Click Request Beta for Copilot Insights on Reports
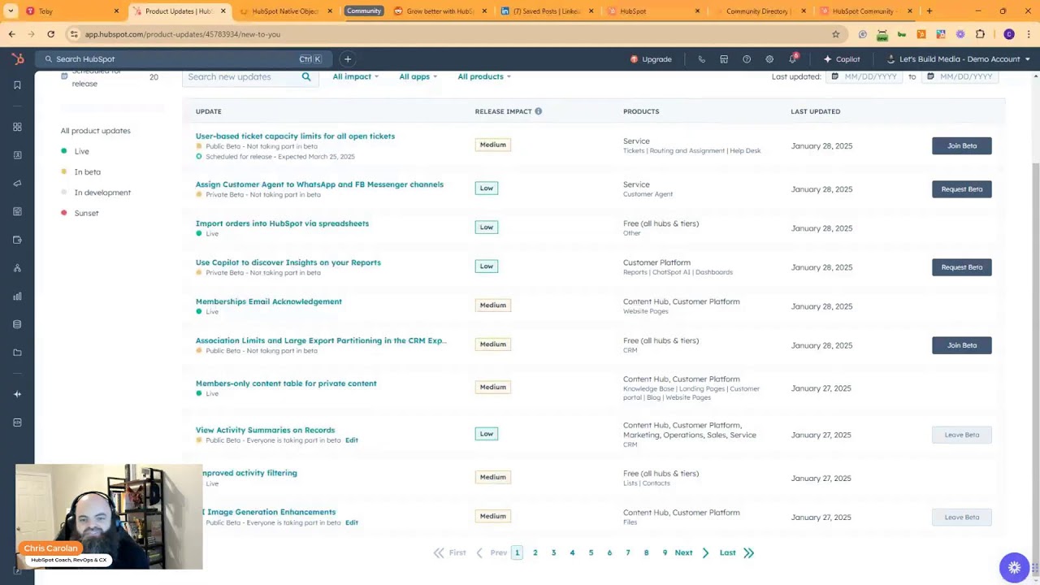Image resolution: width=1040 pixels, height=585 pixels. pyautogui.click(x=961, y=267)
